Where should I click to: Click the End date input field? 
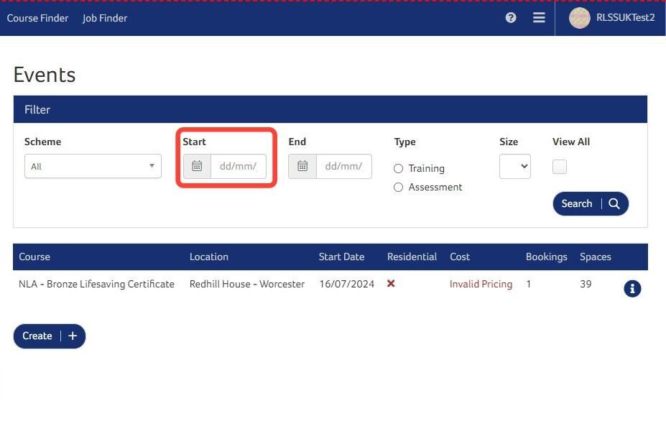[343, 166]
